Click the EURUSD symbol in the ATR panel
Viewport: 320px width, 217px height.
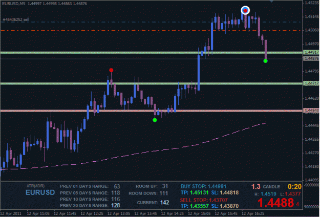point(40,192)
